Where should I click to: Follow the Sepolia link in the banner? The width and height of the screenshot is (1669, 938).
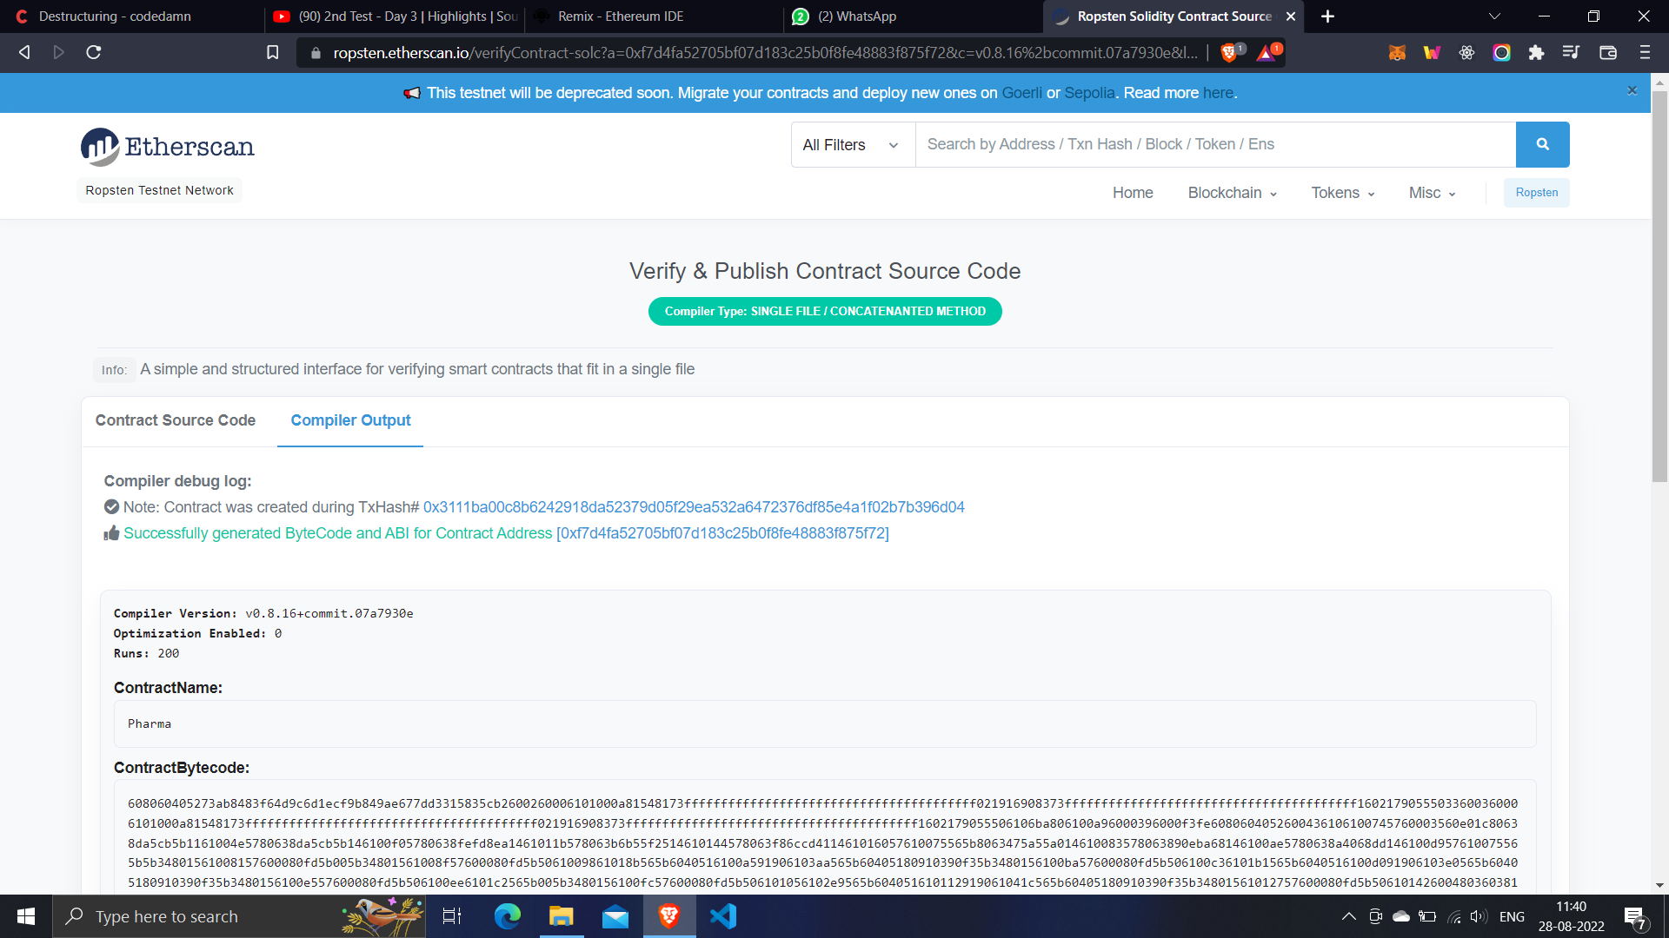[x=1089, y=93]
